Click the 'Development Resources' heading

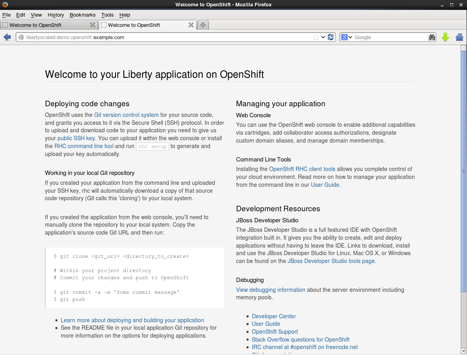coord(278,208)
